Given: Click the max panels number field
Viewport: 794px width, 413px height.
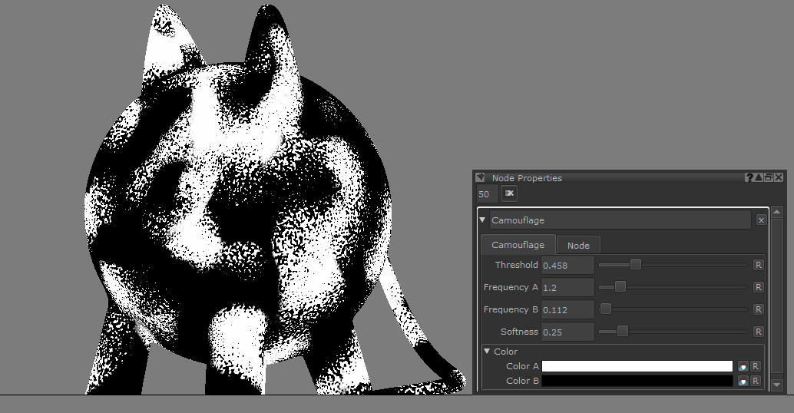Looking at the screenshot, I should coord(487,194).
